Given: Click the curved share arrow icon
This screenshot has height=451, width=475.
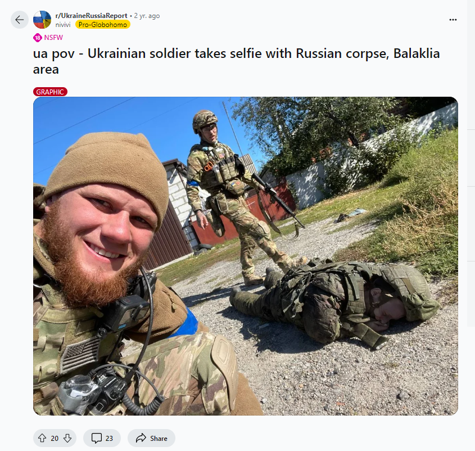Looking at the screenshot, I should click(x=141, y=438).
